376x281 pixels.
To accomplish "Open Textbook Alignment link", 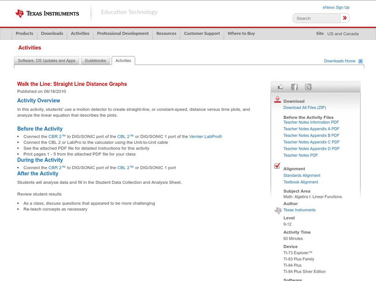I will [301, 182].
